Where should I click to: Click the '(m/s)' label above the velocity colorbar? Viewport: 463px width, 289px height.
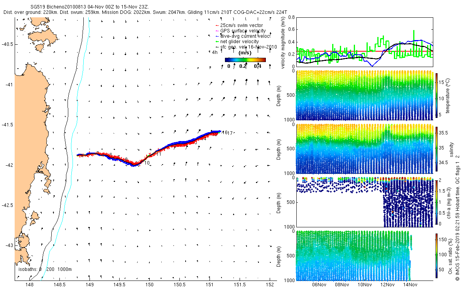[x=246, y=52]
